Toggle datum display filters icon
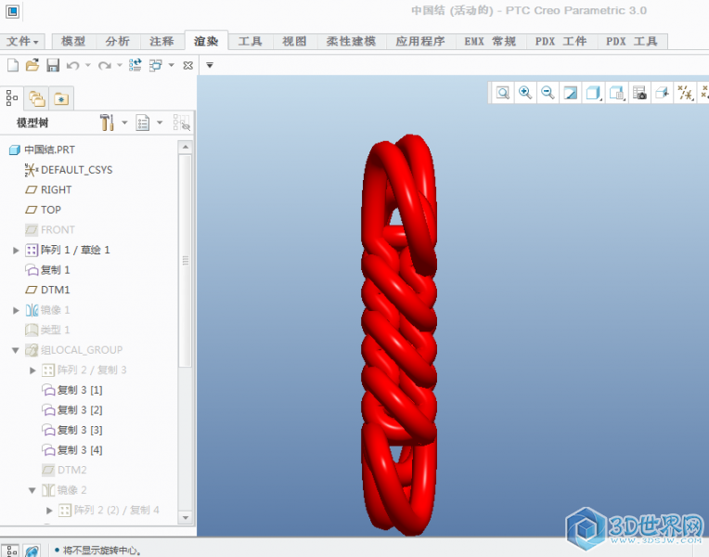The height and width of the screenshot is (557, 709). coord(685,93)
